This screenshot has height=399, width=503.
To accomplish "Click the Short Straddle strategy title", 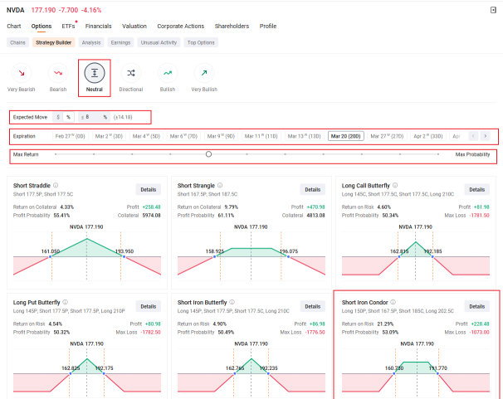I will point(32,186).
